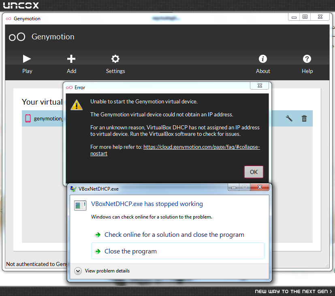This screenshot has width=335, height=296.
Task: Close the Error dialog with its X button
Action: [260, 86]
